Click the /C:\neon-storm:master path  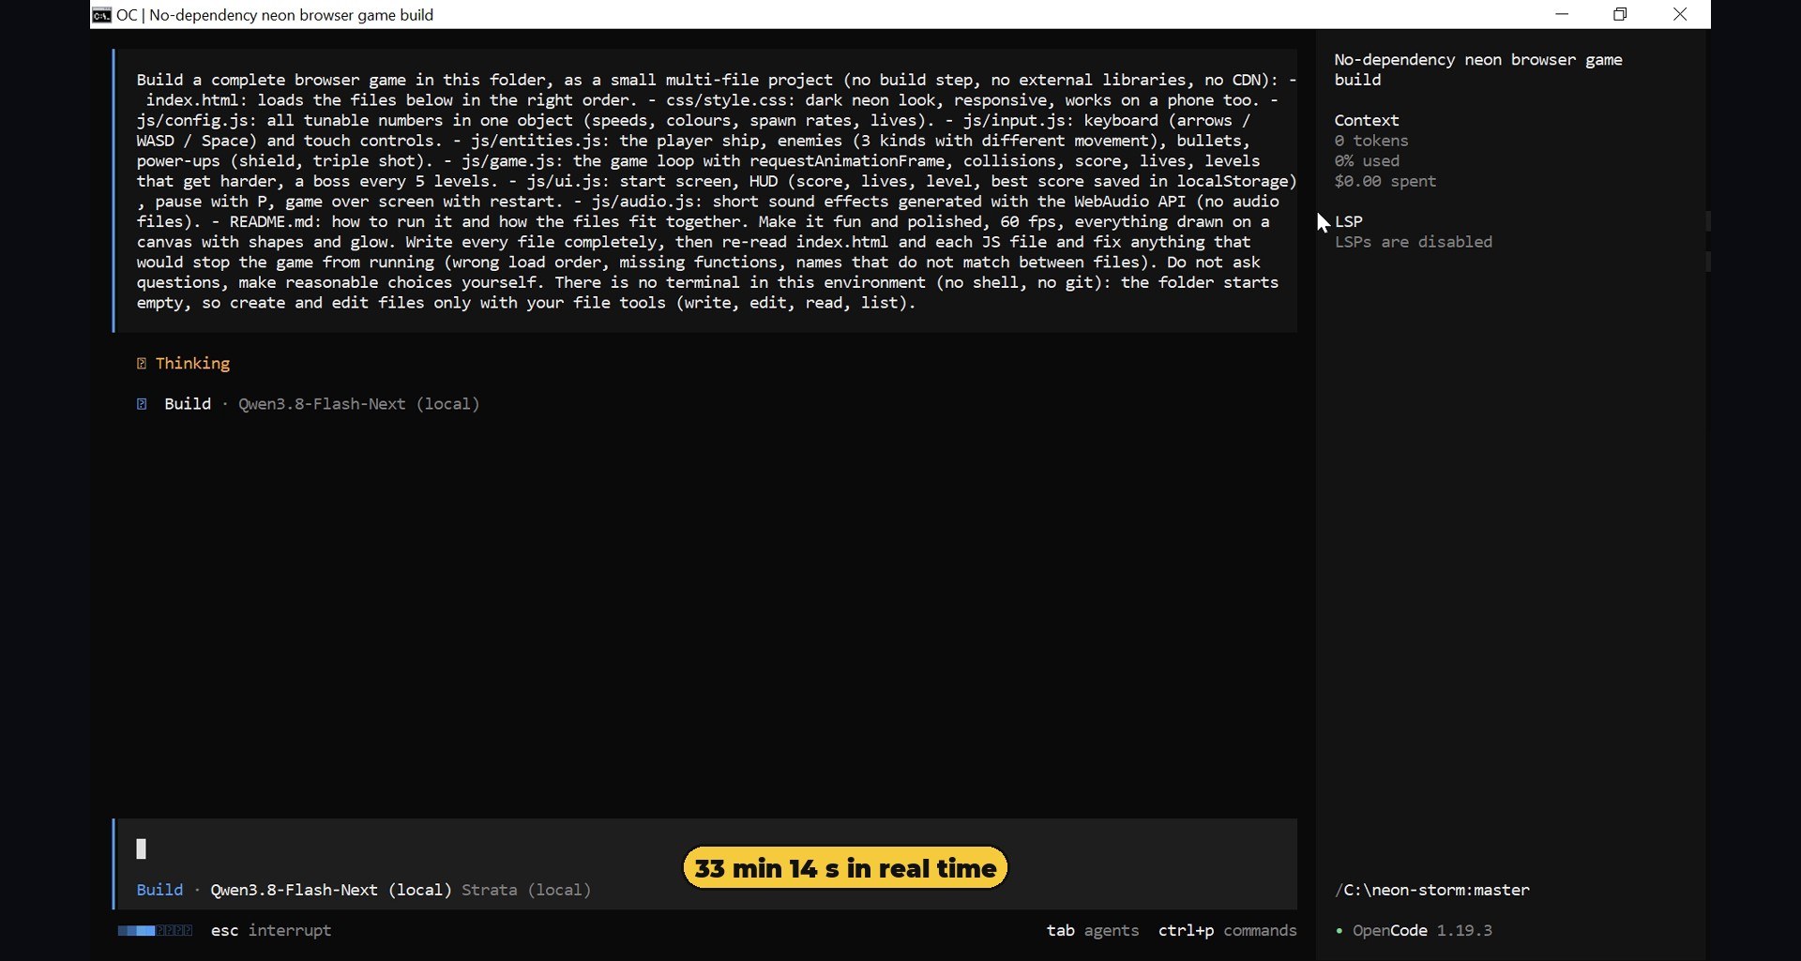(1431, 890)
